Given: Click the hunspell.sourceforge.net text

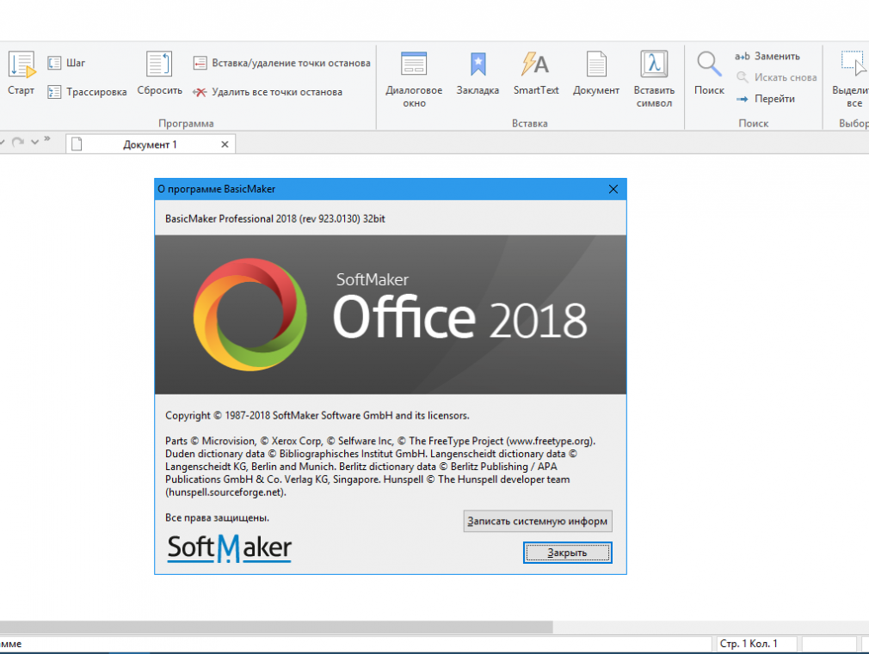Looking at the screenshot, I should pos(225,492).
